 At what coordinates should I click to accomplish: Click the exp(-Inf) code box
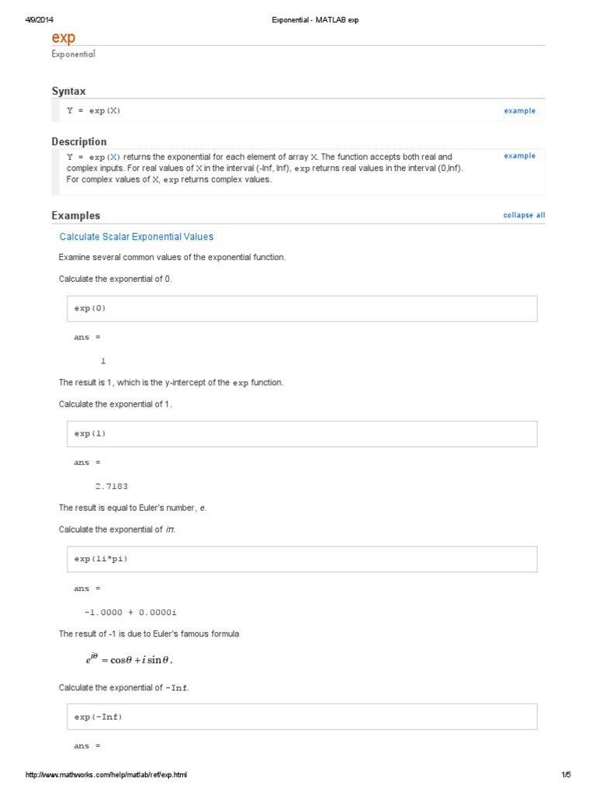pyautogui.click(x=302, y=717)
